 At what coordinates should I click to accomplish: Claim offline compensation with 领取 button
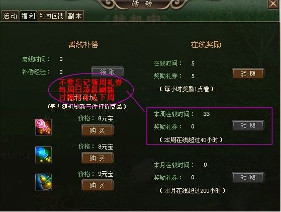tap(107, 72)
